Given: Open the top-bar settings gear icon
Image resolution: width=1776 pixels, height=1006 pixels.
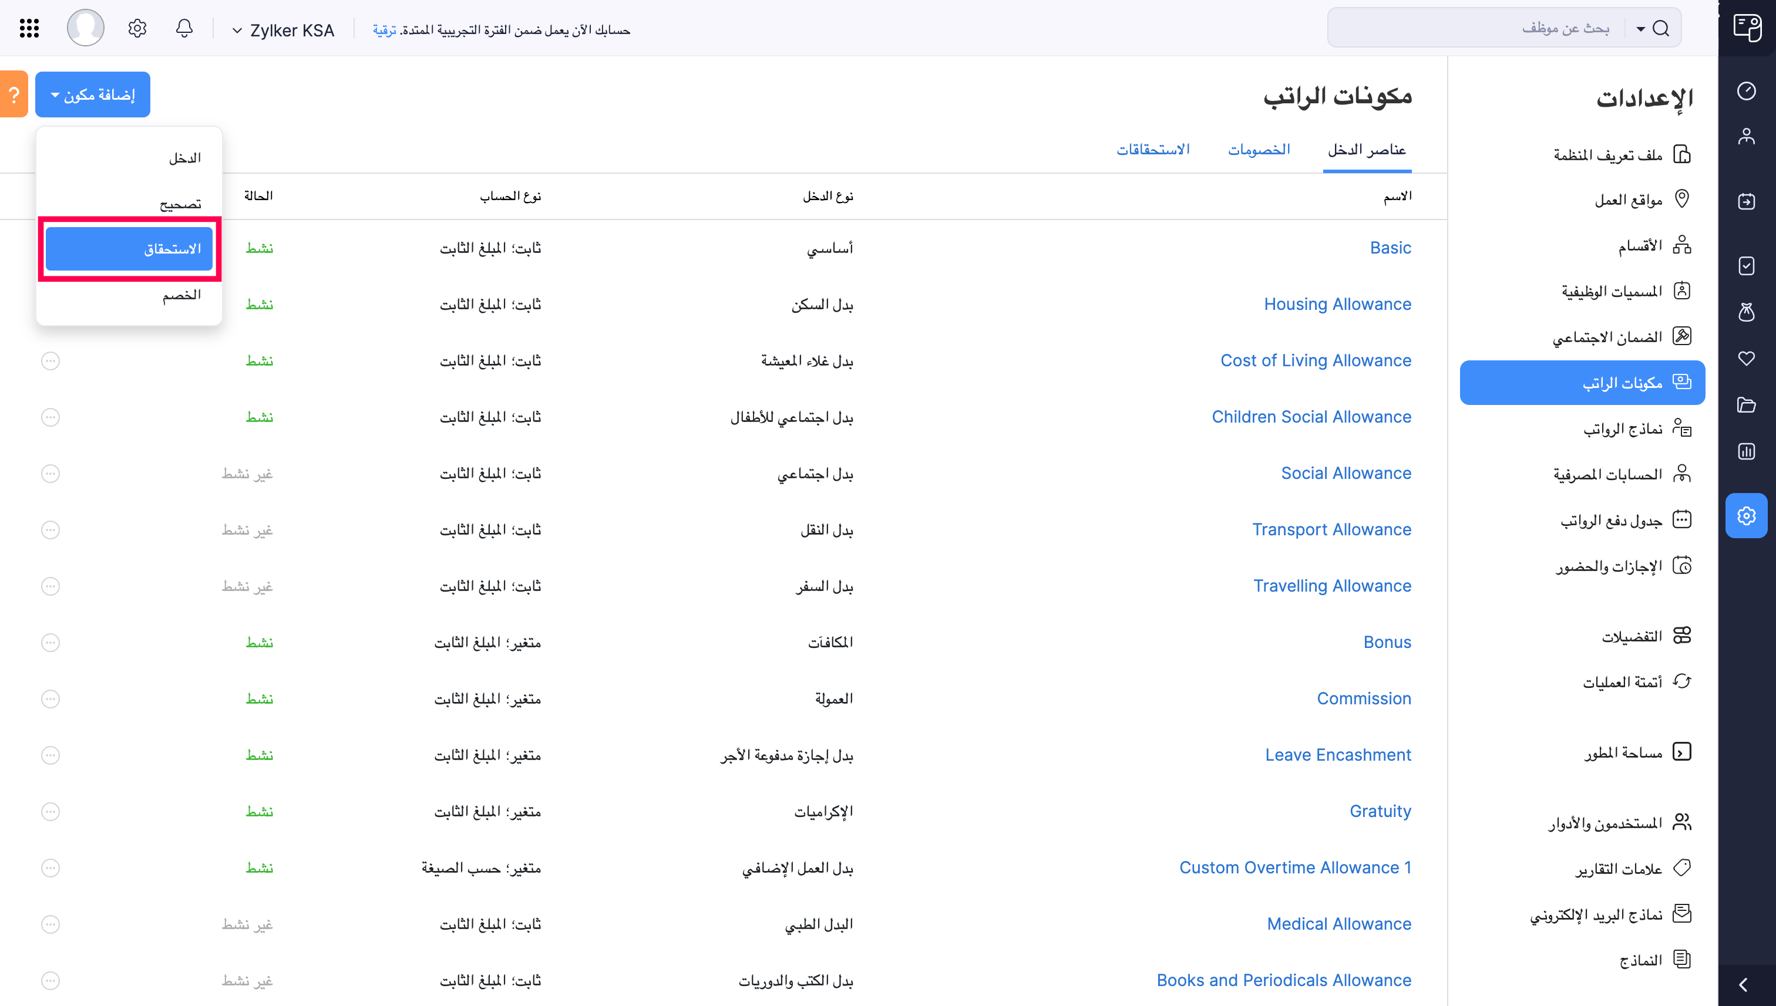Looking at the screenshot, I should coord(137,28).
